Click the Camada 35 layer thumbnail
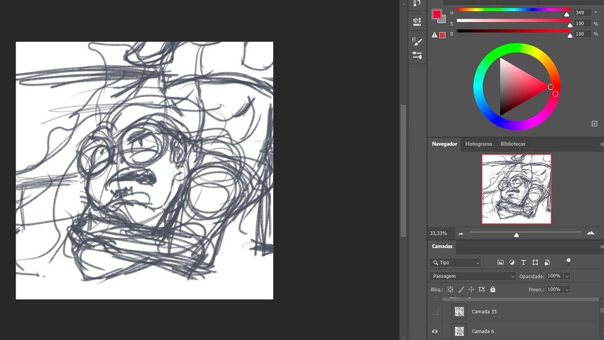 pos(460,312)
